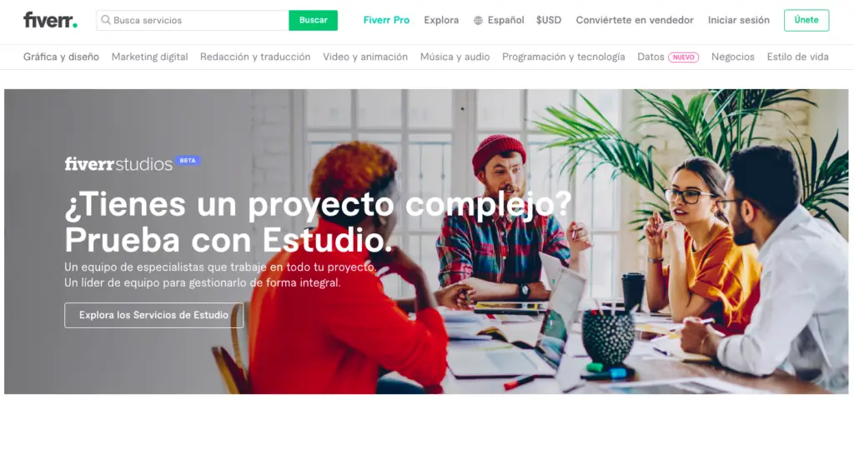Screen dimensions: 854x449
Task: Click the green Buscar button
Action: 314,20
